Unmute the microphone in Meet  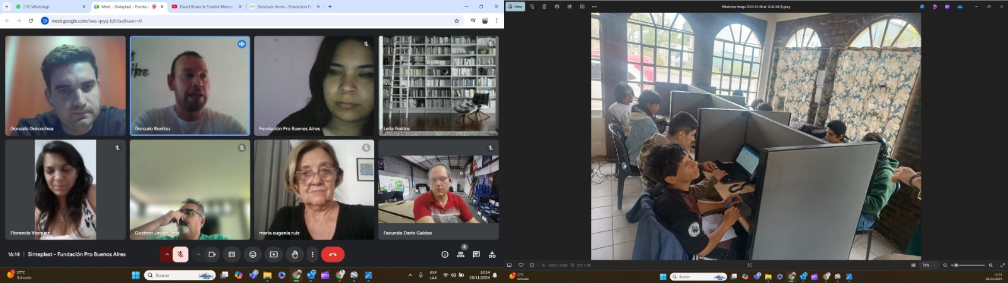pyautogui.click(x=180, y=255)
